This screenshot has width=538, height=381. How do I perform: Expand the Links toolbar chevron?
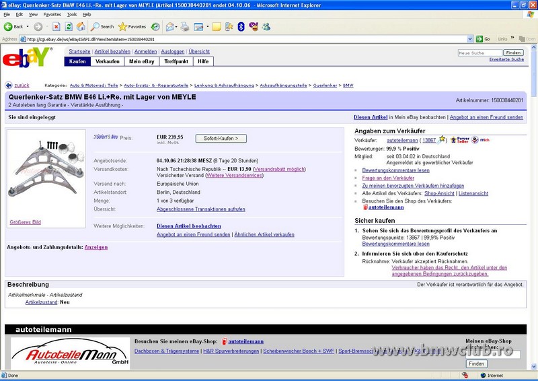pos(512,38)
